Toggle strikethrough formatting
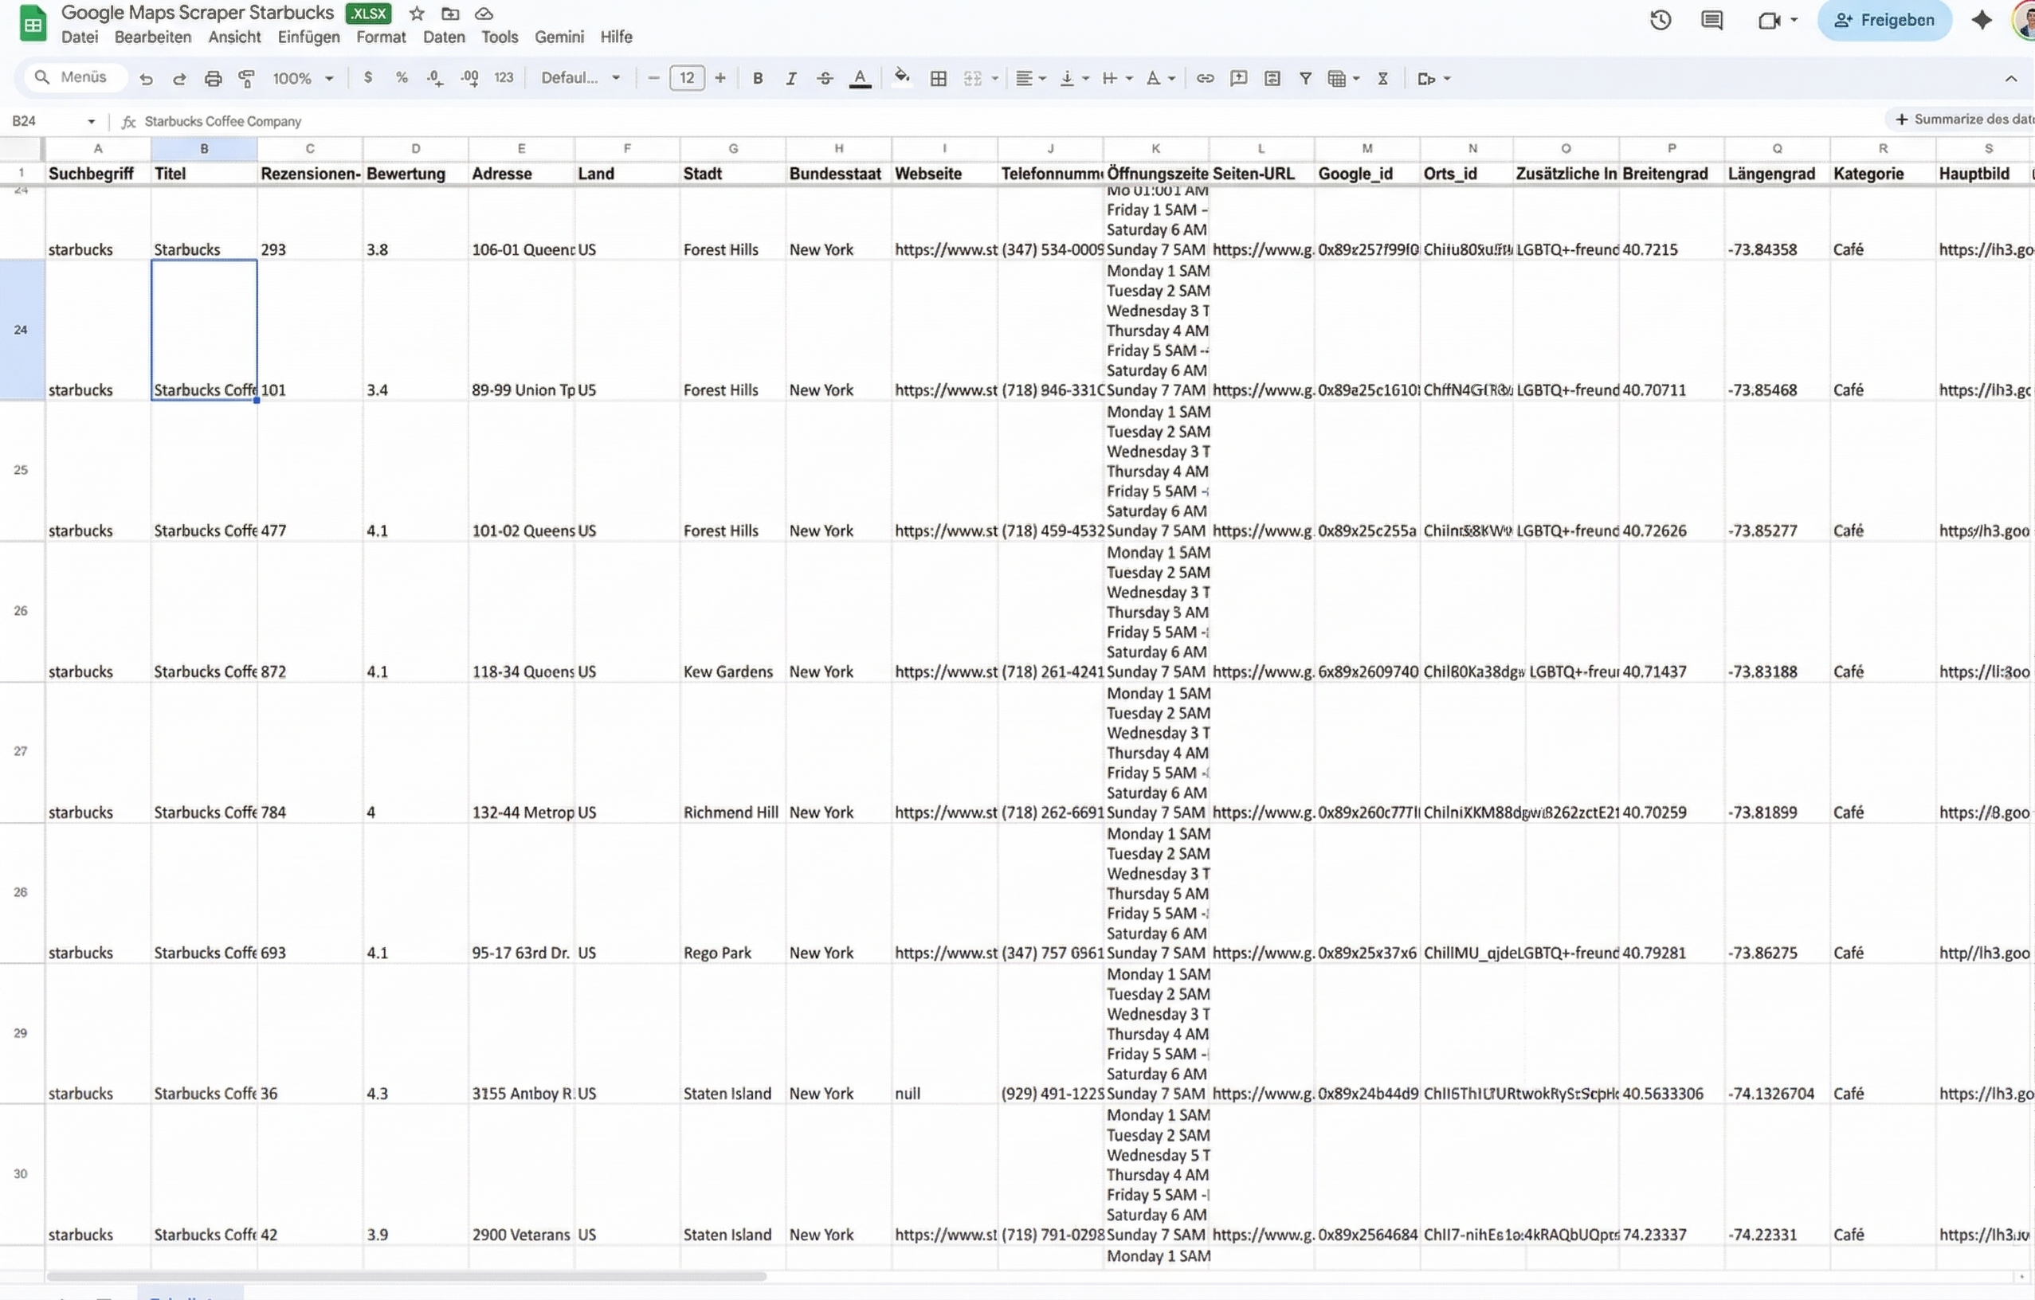Viewport: 2035px width, 1300px height. click(x=825, y=79)
